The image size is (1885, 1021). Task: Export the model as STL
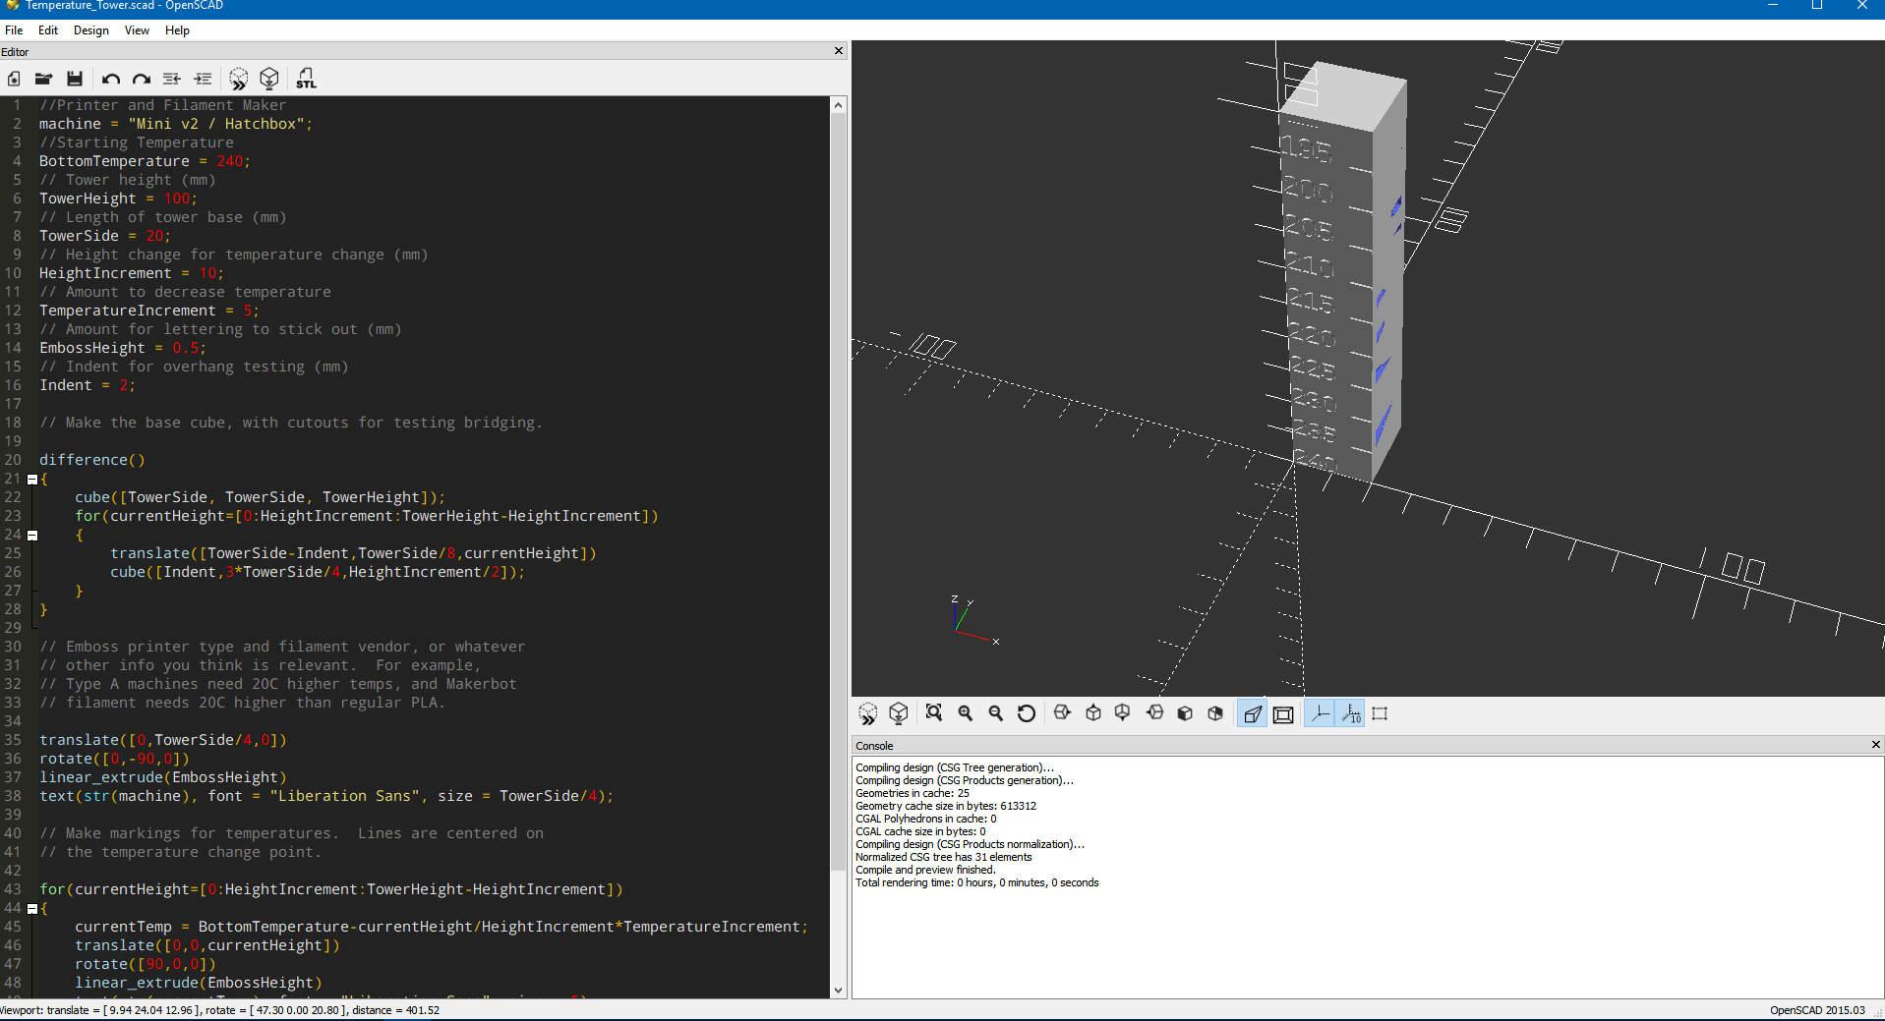306,79
